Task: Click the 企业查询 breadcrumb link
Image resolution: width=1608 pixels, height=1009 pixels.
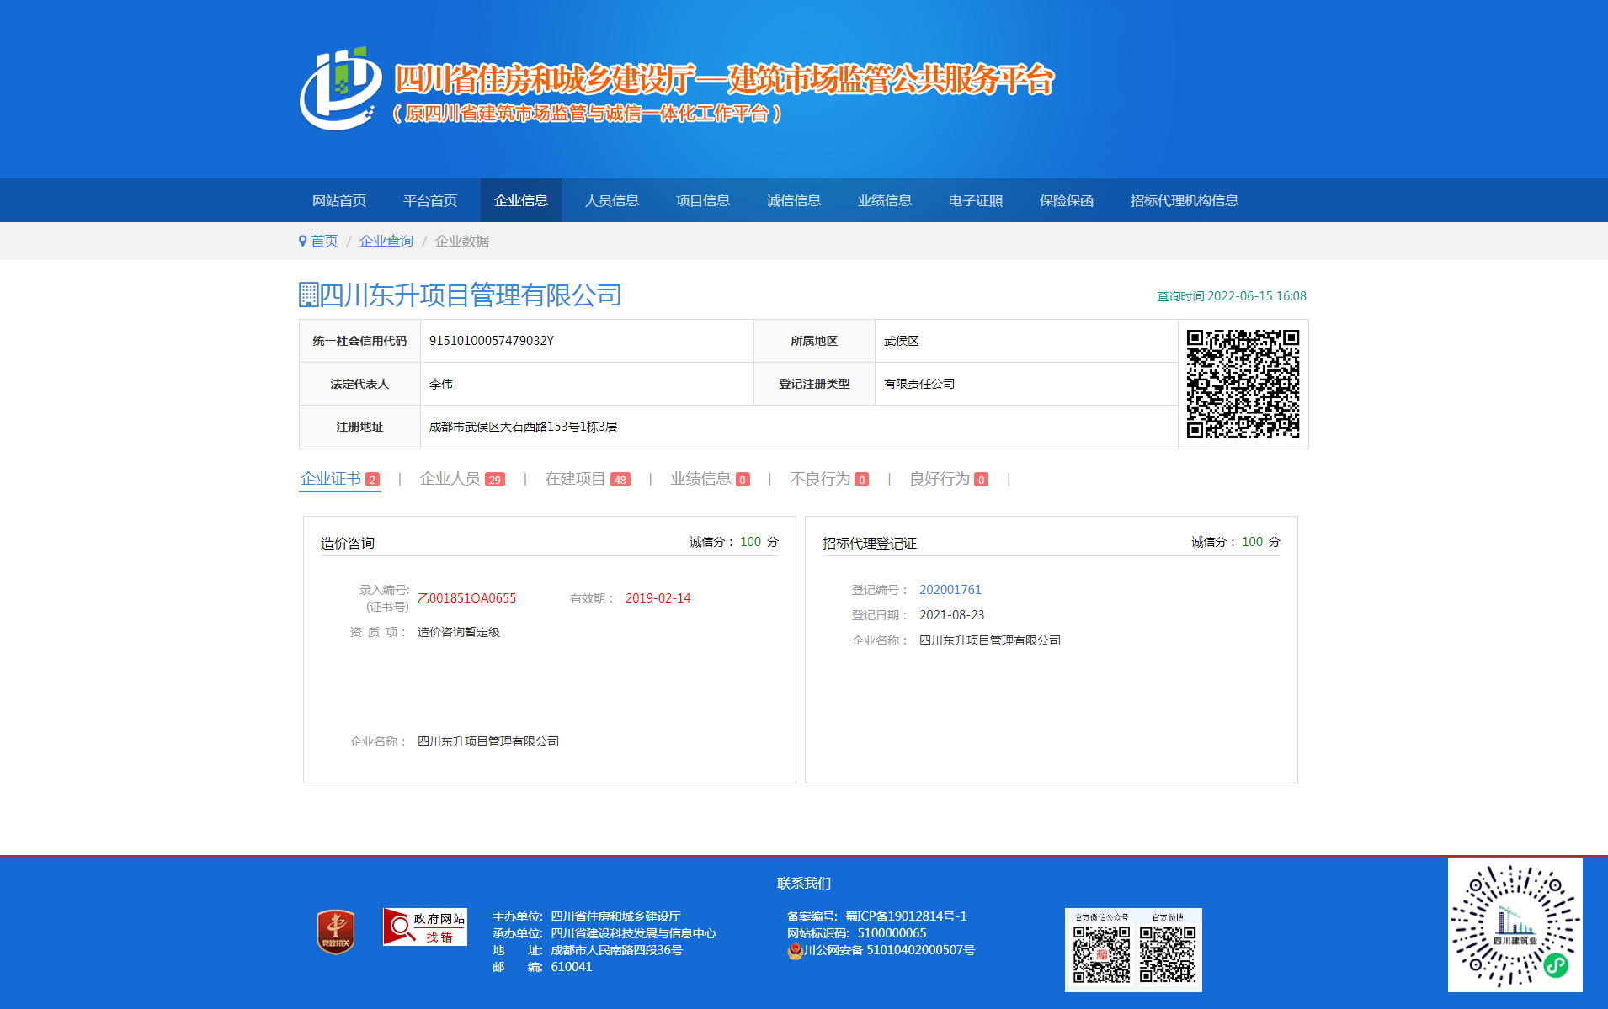Action: click(x=386, y=242)
